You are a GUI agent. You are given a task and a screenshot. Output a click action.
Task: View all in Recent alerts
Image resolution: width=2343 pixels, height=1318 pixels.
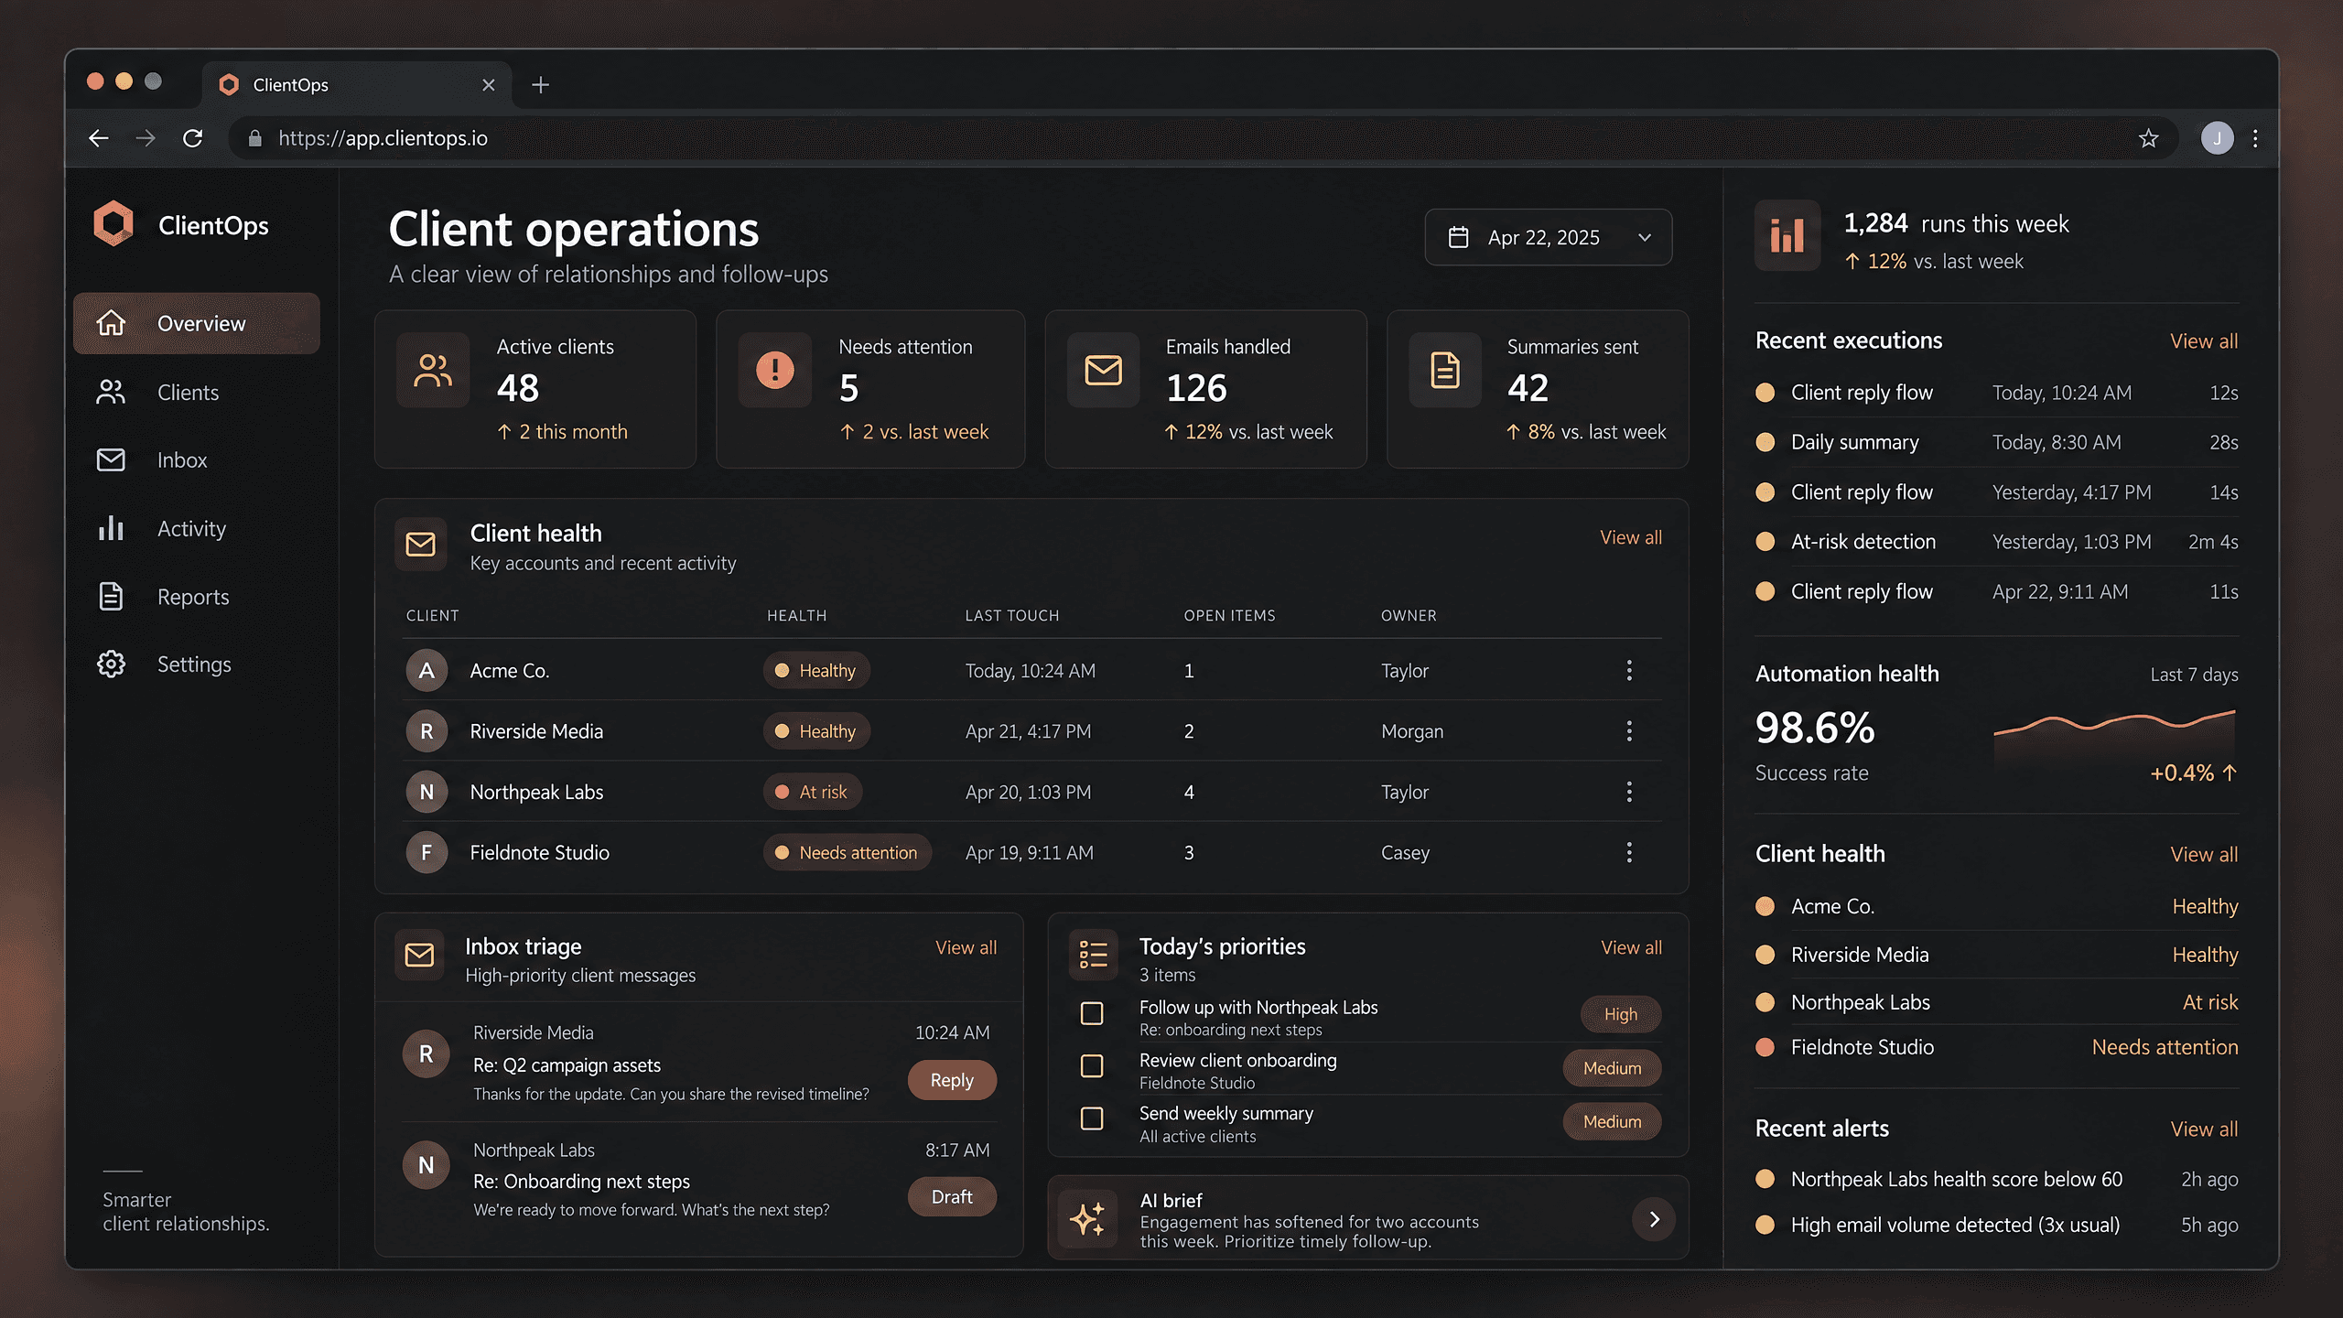(x=2204, y=1129)
